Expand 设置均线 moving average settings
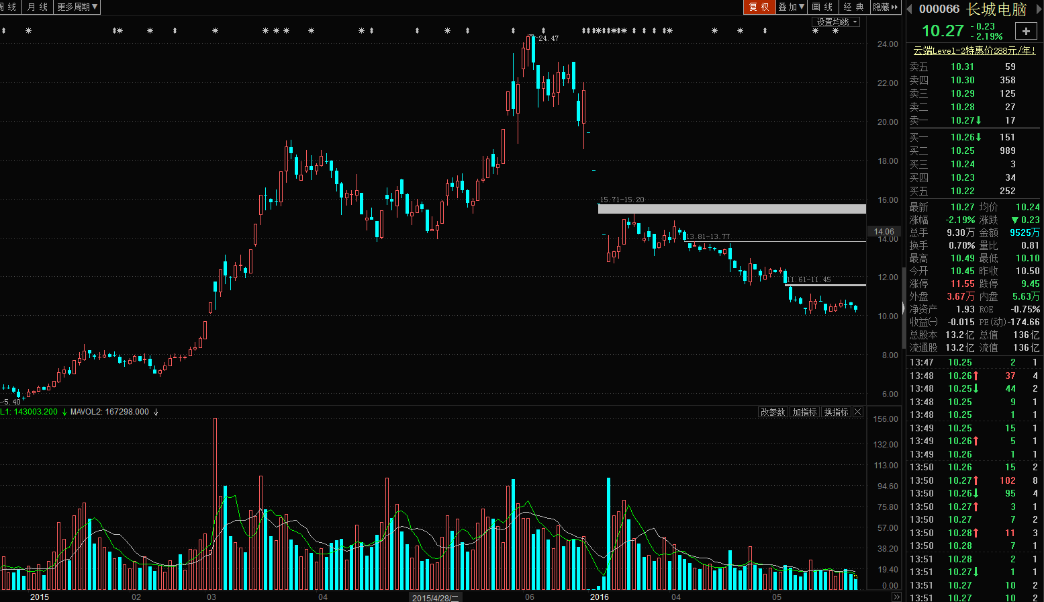This screenshot has width=1044, height=602. (x=836, y=22)
